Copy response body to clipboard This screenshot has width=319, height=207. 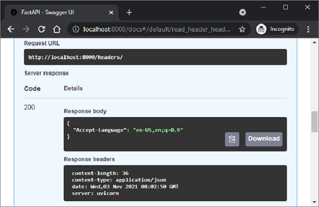coord(232,139)
